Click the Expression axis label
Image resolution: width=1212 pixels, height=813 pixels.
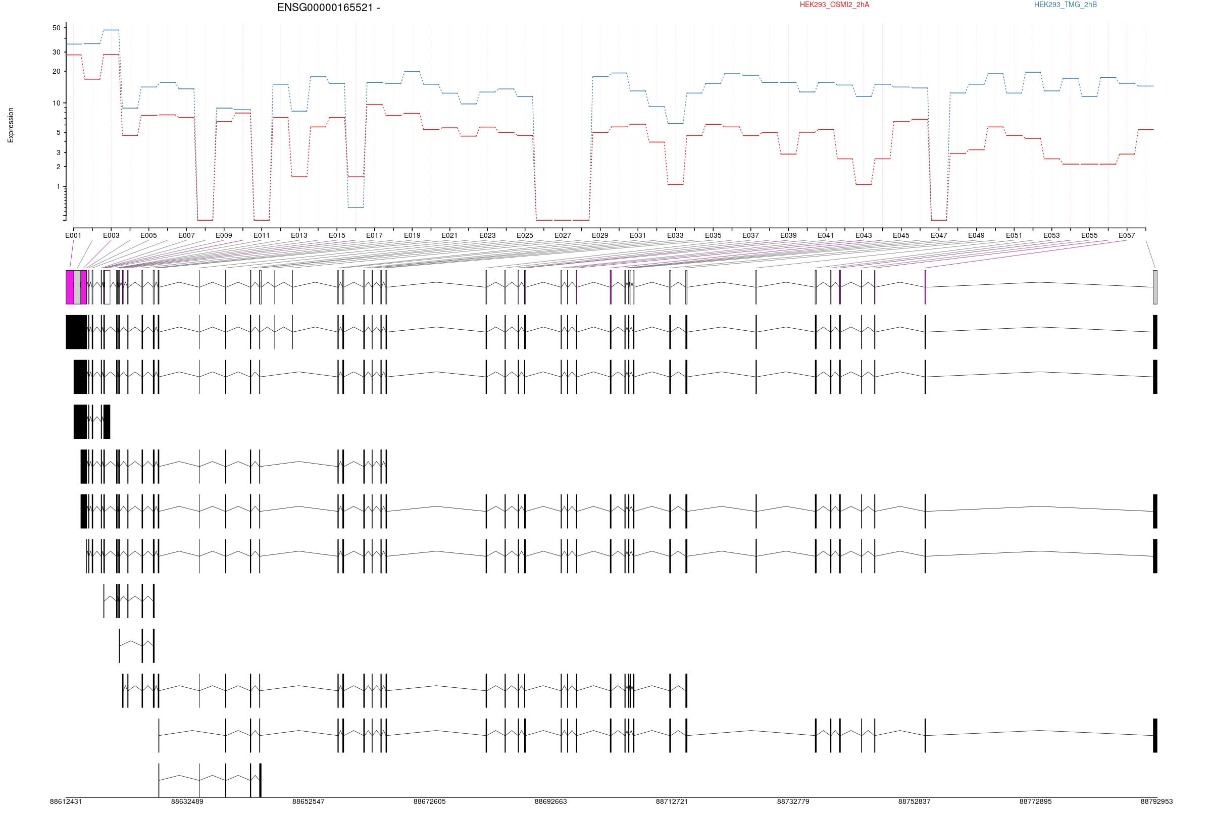(11, 125)
